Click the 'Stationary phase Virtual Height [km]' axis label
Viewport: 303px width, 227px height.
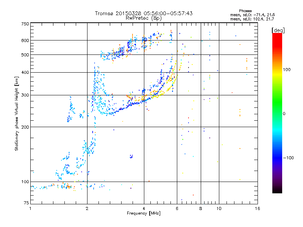16,114
